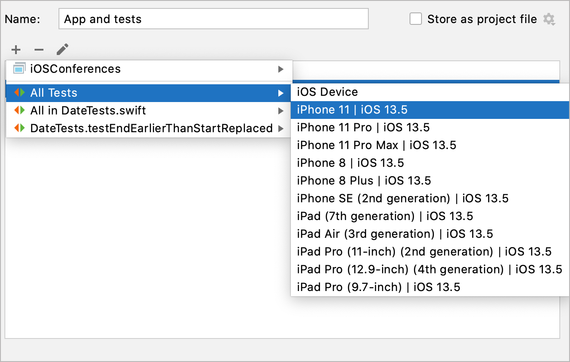Screen dimensions: 570x362
Task: Choose iPhone 8 Plus | iOS 13.5
Action: point(430,181)
